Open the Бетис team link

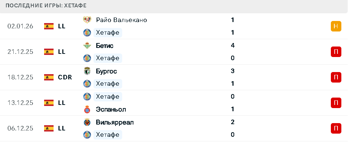point(104,45)
